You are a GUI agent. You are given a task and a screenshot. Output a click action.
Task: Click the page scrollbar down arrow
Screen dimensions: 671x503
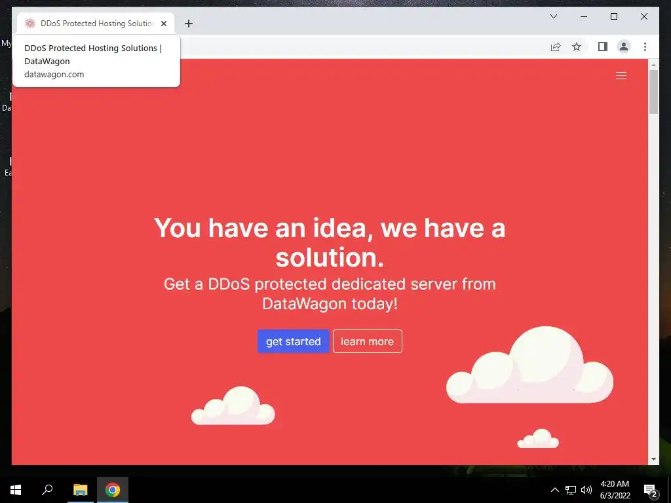653,459
